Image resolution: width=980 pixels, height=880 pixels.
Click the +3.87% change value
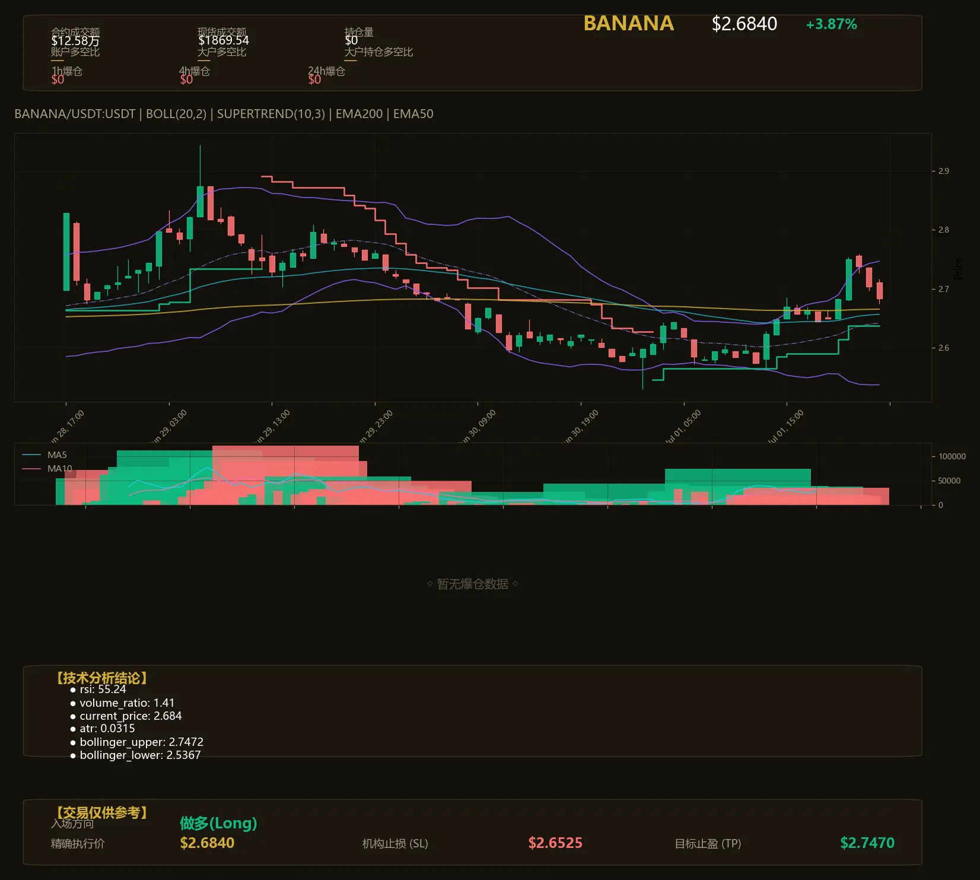click(x=831, y=24)
